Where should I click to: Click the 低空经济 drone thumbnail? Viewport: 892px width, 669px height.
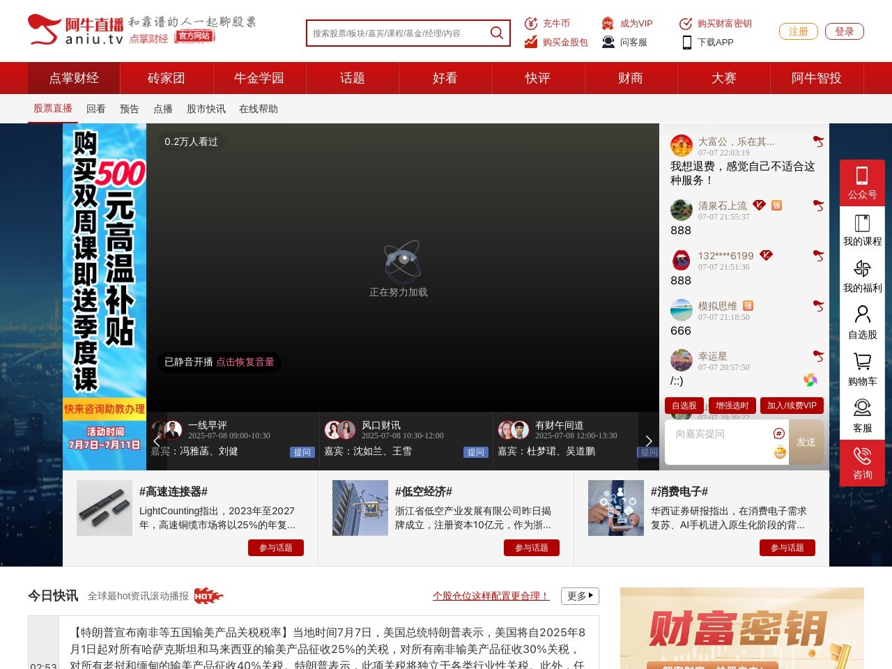pyautogui.click(x=360, y=508)
